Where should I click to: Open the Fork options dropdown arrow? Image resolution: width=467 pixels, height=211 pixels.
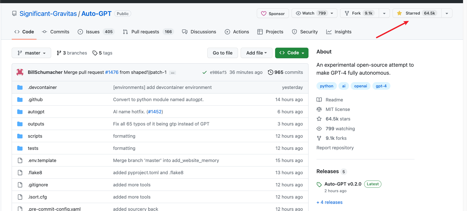(x=384, y=13)
